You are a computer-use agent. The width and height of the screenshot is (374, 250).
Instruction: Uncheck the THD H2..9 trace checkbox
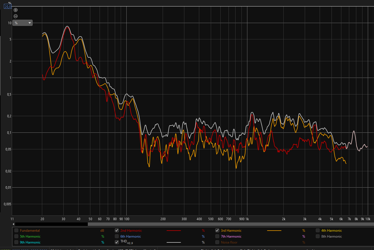[x=117, y=242]
